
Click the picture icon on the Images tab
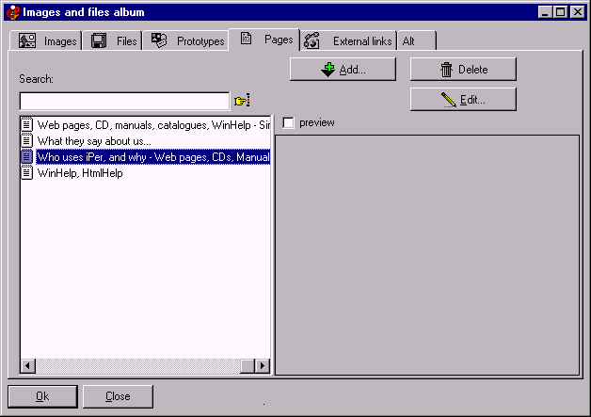(28, 40)
